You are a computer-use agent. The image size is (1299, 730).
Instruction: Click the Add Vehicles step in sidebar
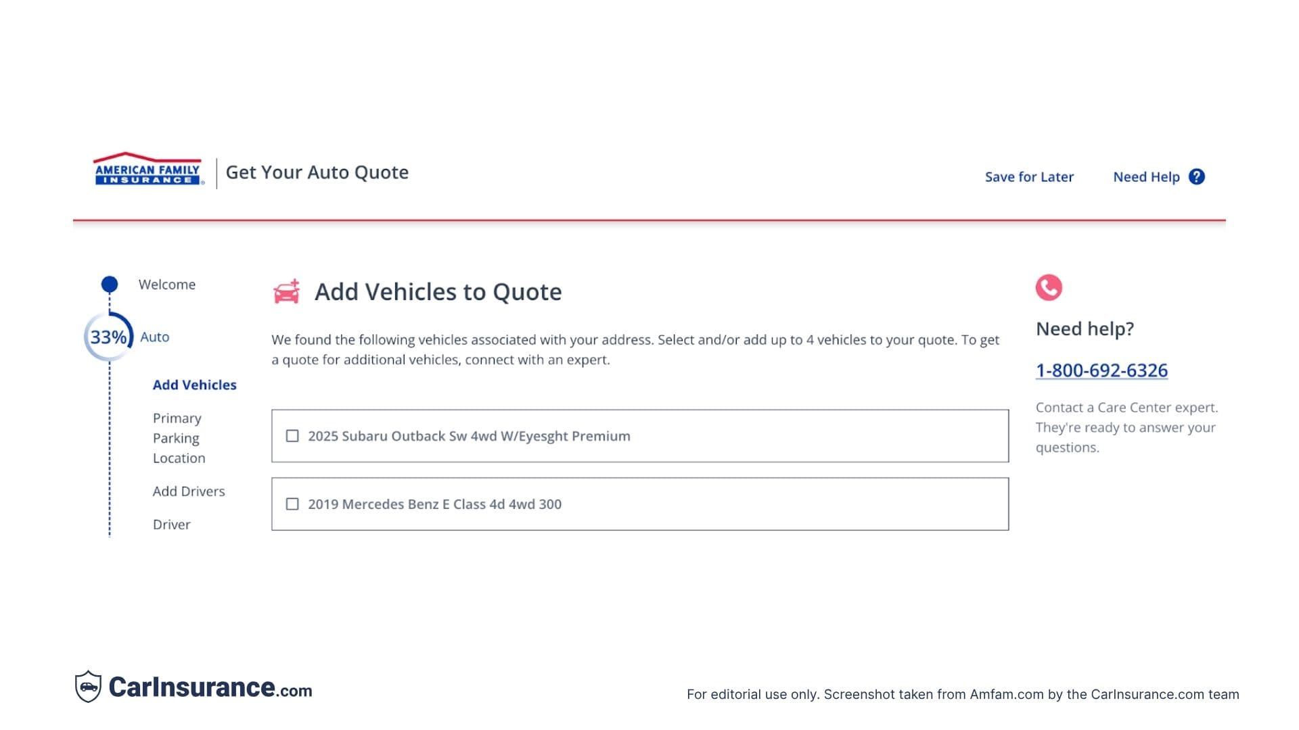click(195, 385)
